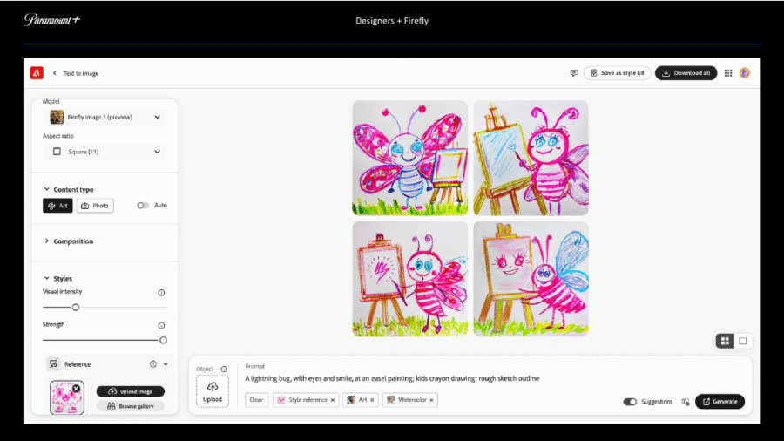Expand the Composition section
Screen dimensions: 784x441
(x=73, y=241)
